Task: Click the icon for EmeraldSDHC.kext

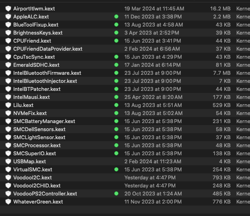Action: click(8, 65)
